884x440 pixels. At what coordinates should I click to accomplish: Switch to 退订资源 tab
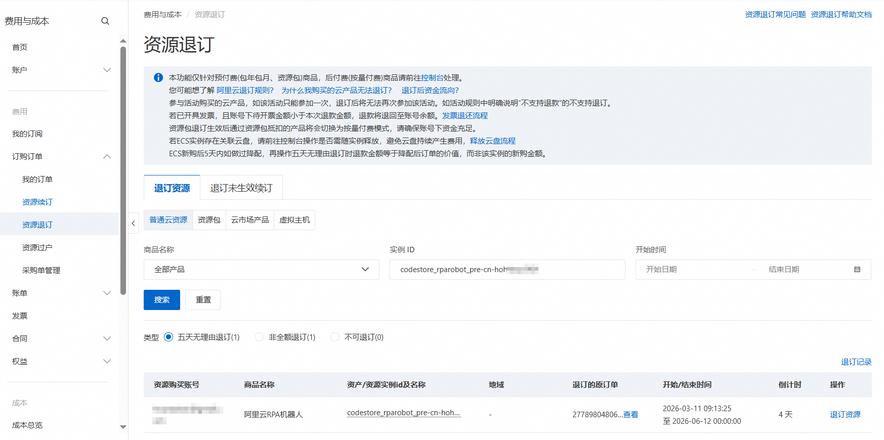172,188
